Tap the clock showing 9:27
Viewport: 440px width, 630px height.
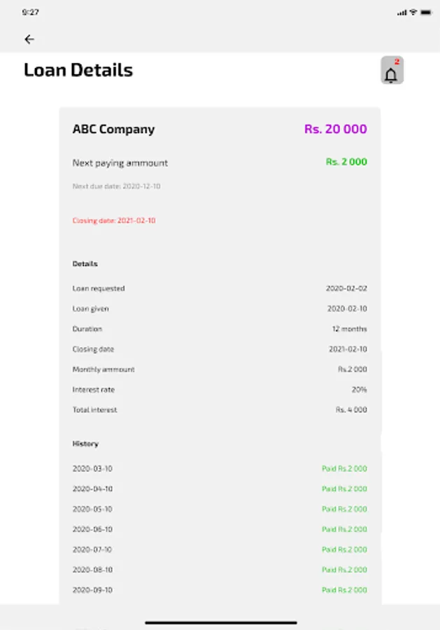32,10
